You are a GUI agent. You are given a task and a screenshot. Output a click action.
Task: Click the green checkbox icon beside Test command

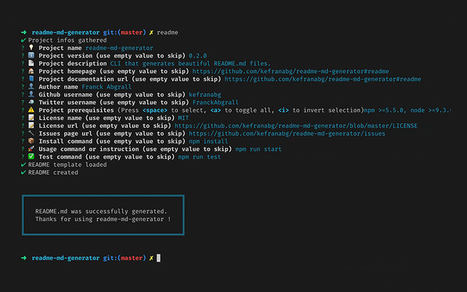click(x=31, y=157)
